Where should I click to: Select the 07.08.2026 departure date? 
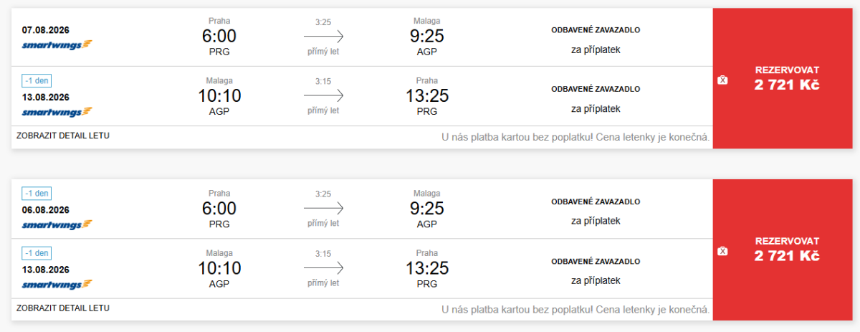(46, 30)
